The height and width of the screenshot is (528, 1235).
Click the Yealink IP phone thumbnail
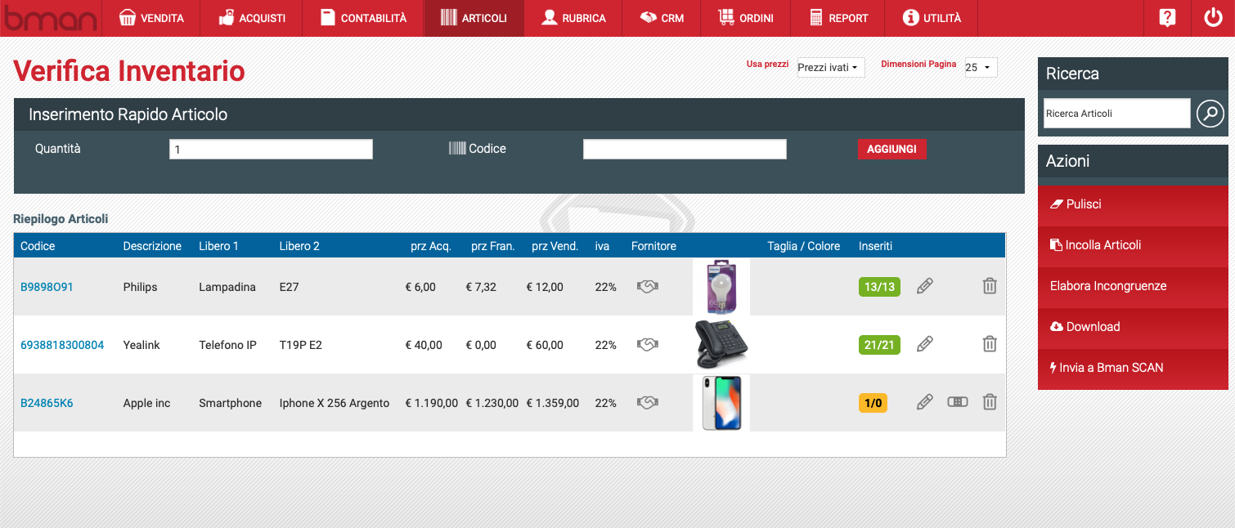coord(721,344)
